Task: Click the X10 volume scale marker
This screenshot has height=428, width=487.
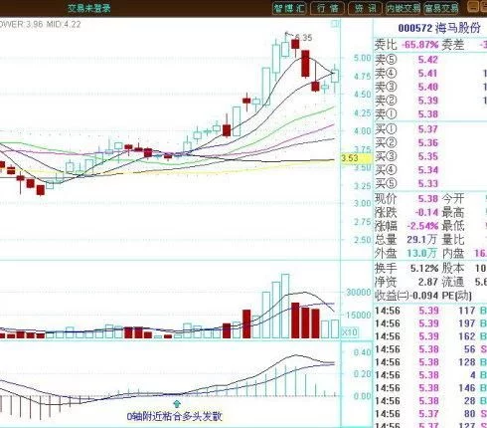Action: 349,331
